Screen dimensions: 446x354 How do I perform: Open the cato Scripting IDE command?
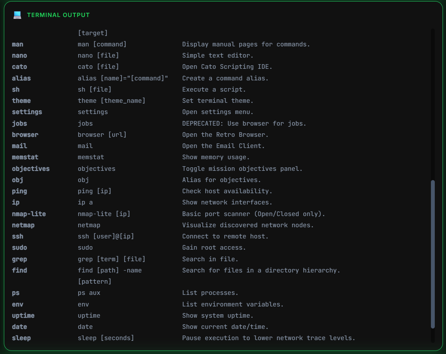pos(19,67)
